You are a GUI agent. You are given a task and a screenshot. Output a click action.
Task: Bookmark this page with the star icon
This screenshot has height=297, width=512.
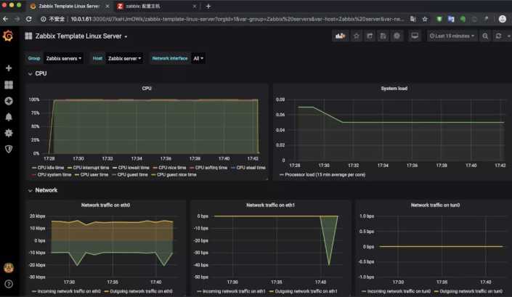(425, 19)
